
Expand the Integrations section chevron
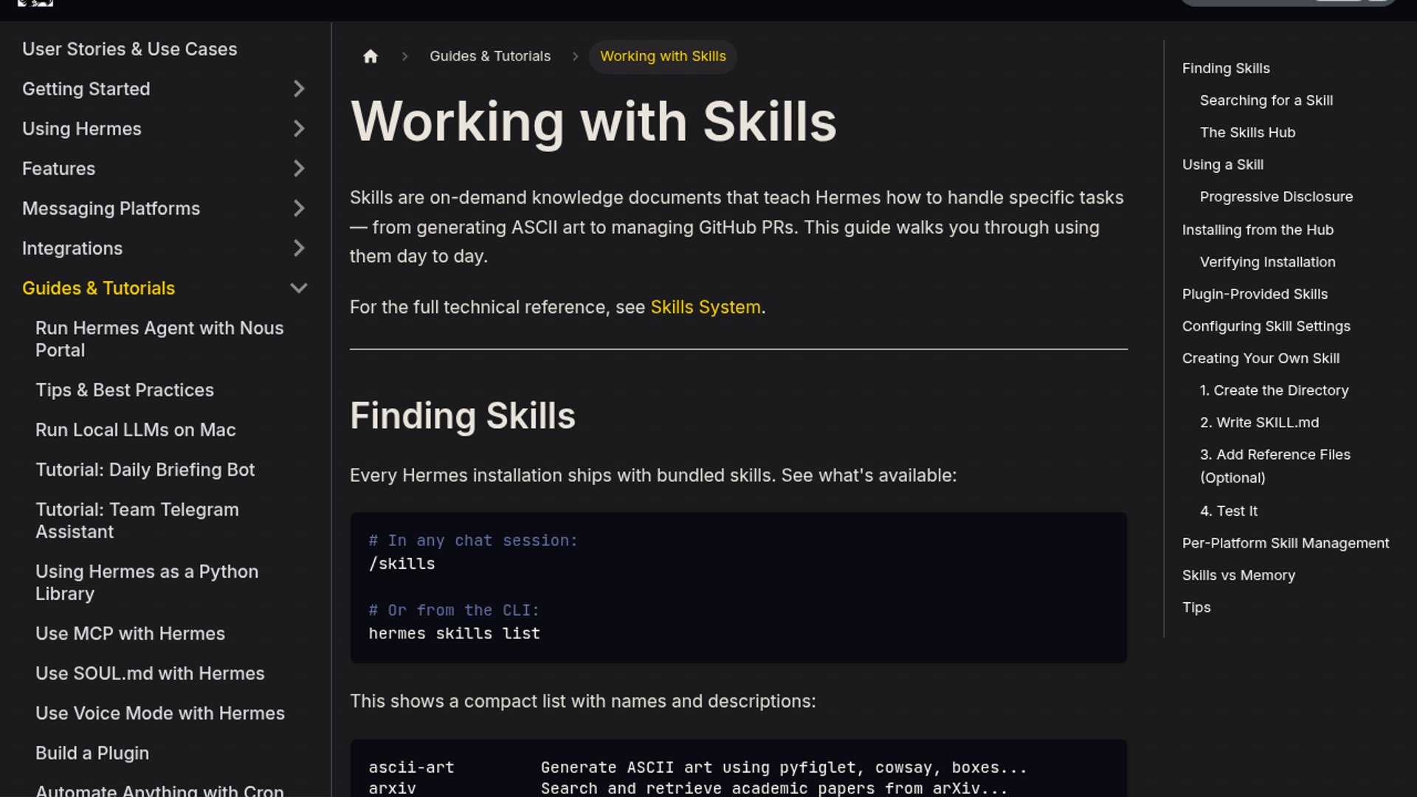click(299, 249)
